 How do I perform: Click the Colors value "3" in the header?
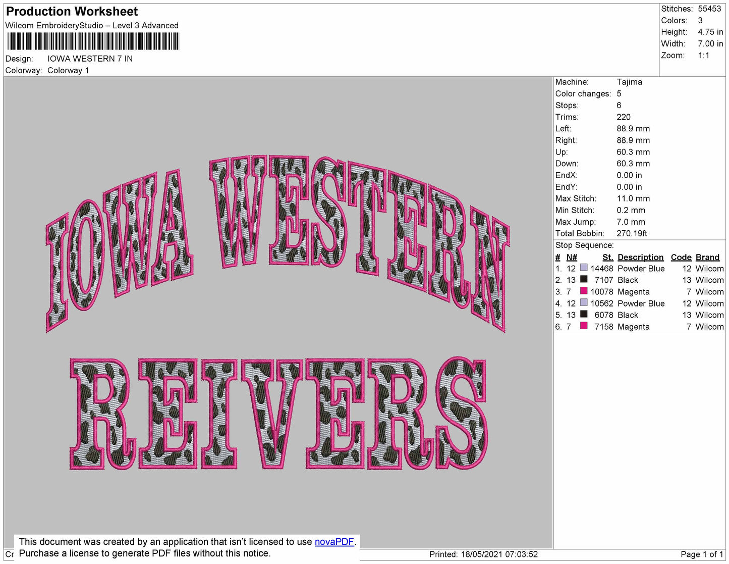click(701, 21)
